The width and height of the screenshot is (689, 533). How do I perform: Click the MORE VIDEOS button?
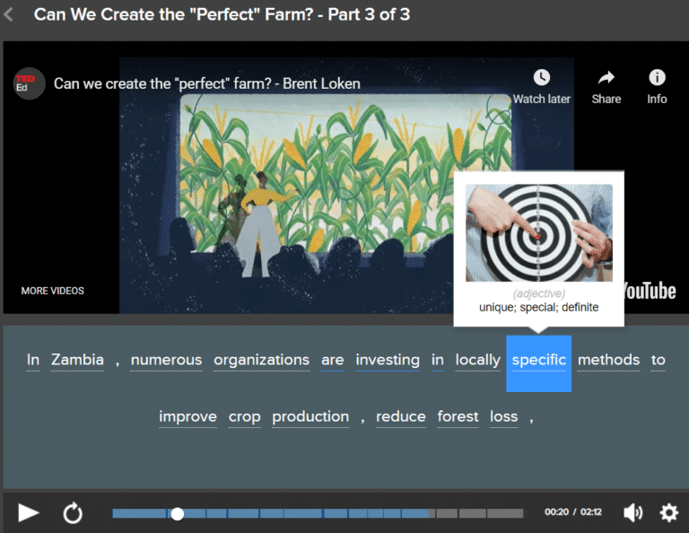click(x=53, y=291)
